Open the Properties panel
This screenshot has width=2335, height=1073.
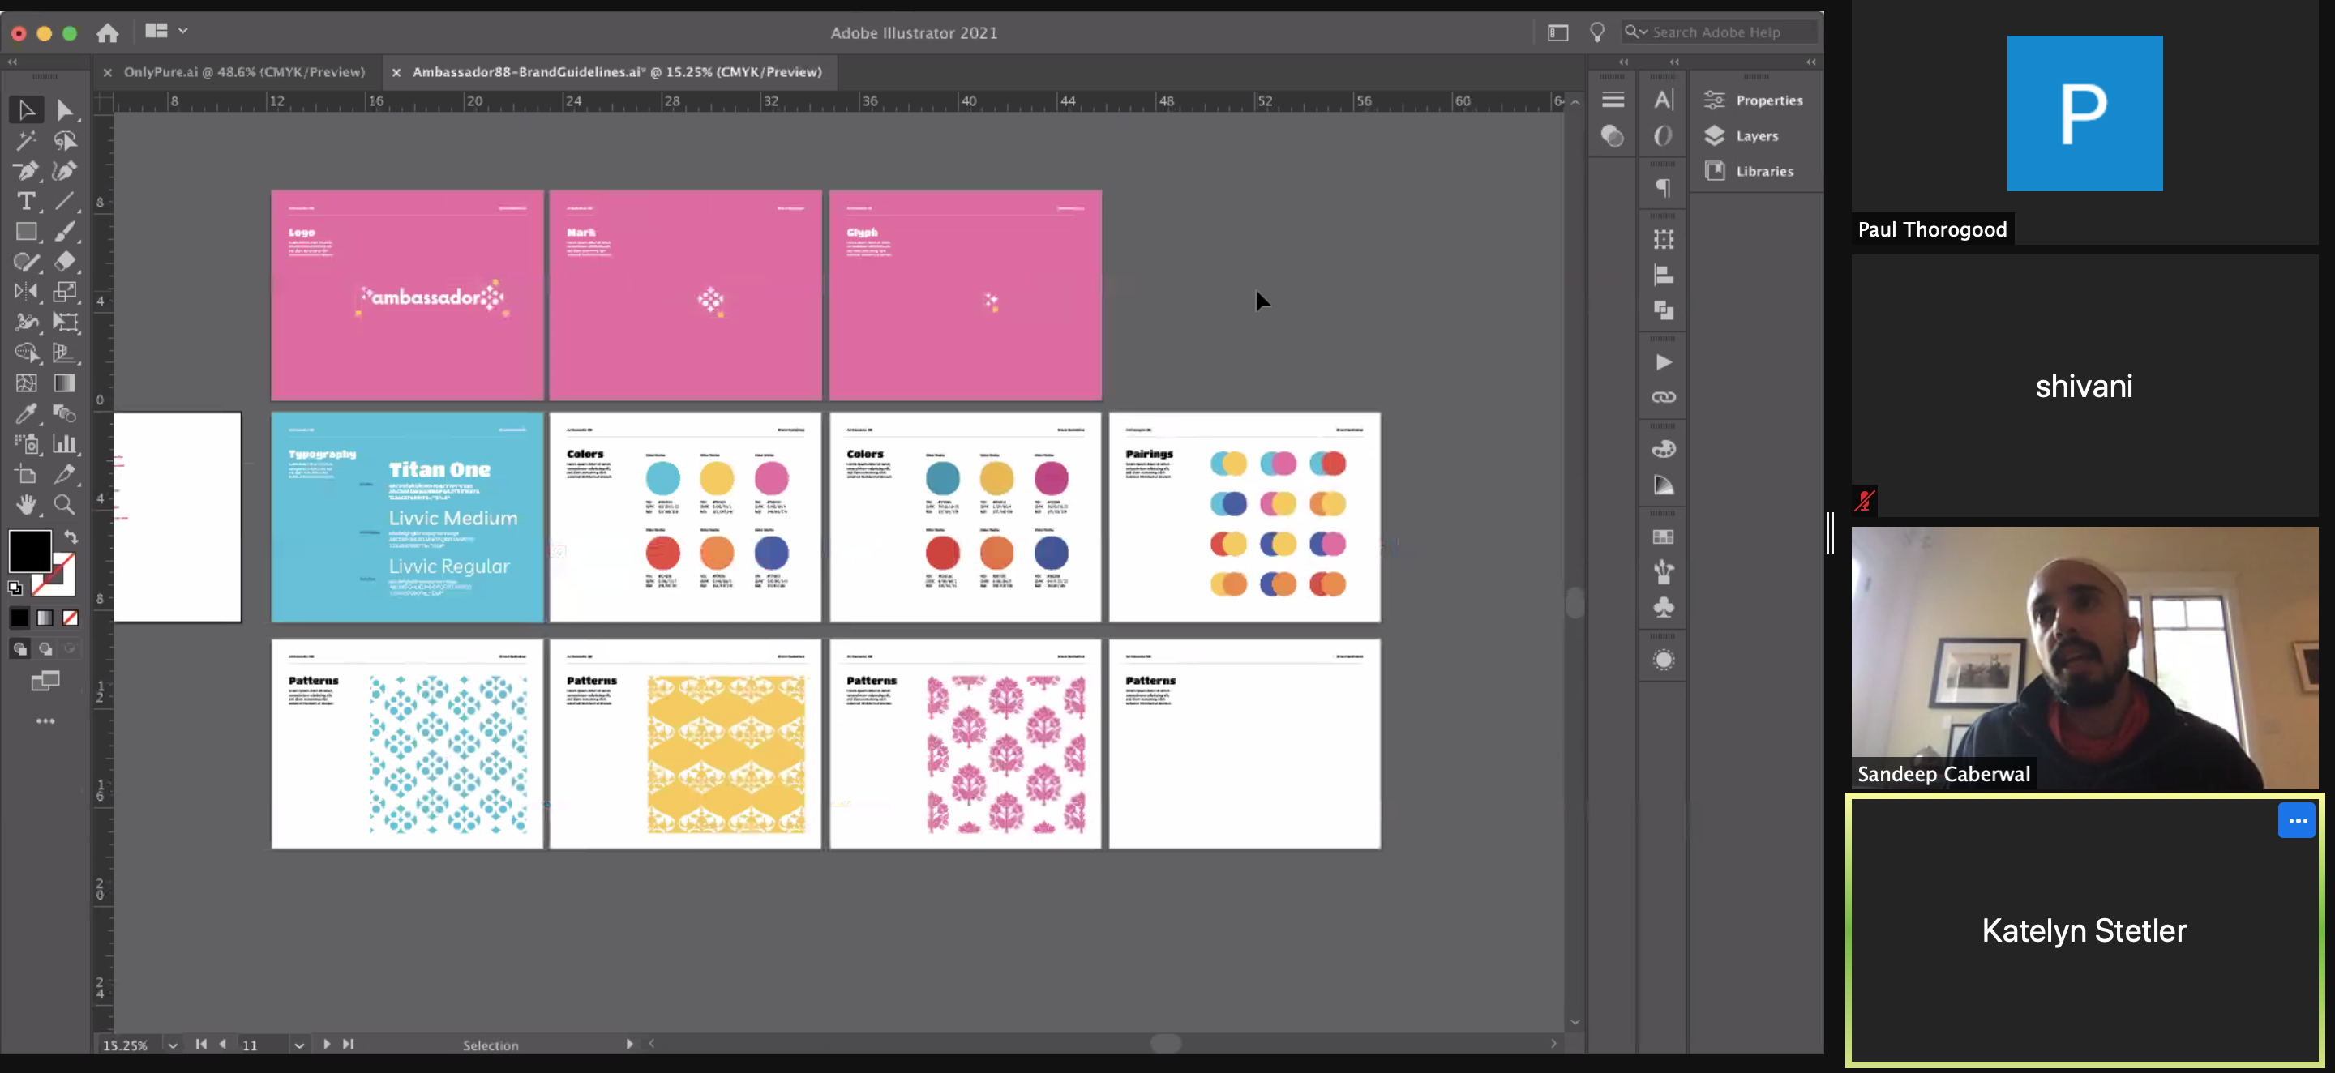click(x=1754, y=100)
